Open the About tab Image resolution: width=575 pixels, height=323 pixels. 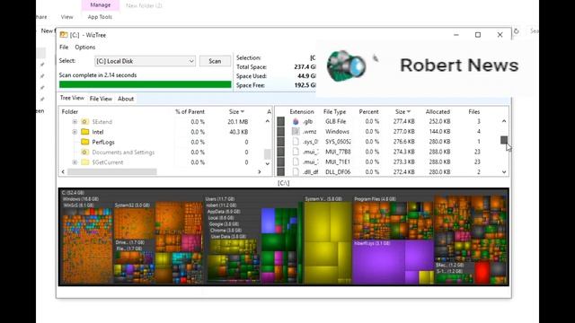tap(126, 99)
